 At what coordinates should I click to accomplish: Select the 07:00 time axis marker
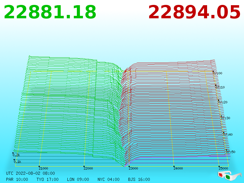[217, 73]
